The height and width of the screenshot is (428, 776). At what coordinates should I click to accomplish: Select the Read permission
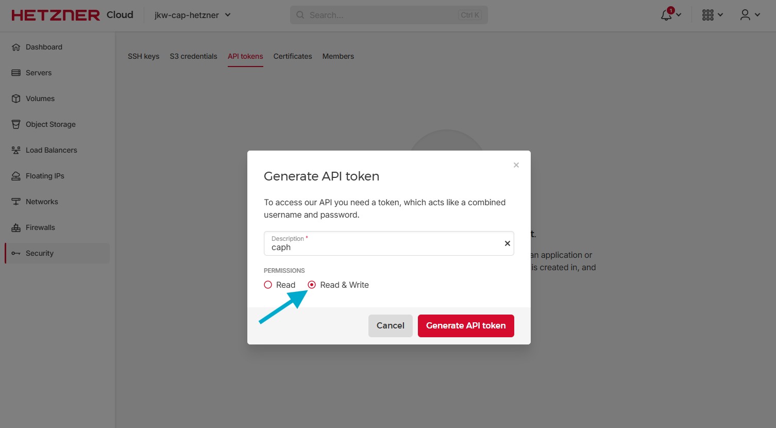click(268, 284)
